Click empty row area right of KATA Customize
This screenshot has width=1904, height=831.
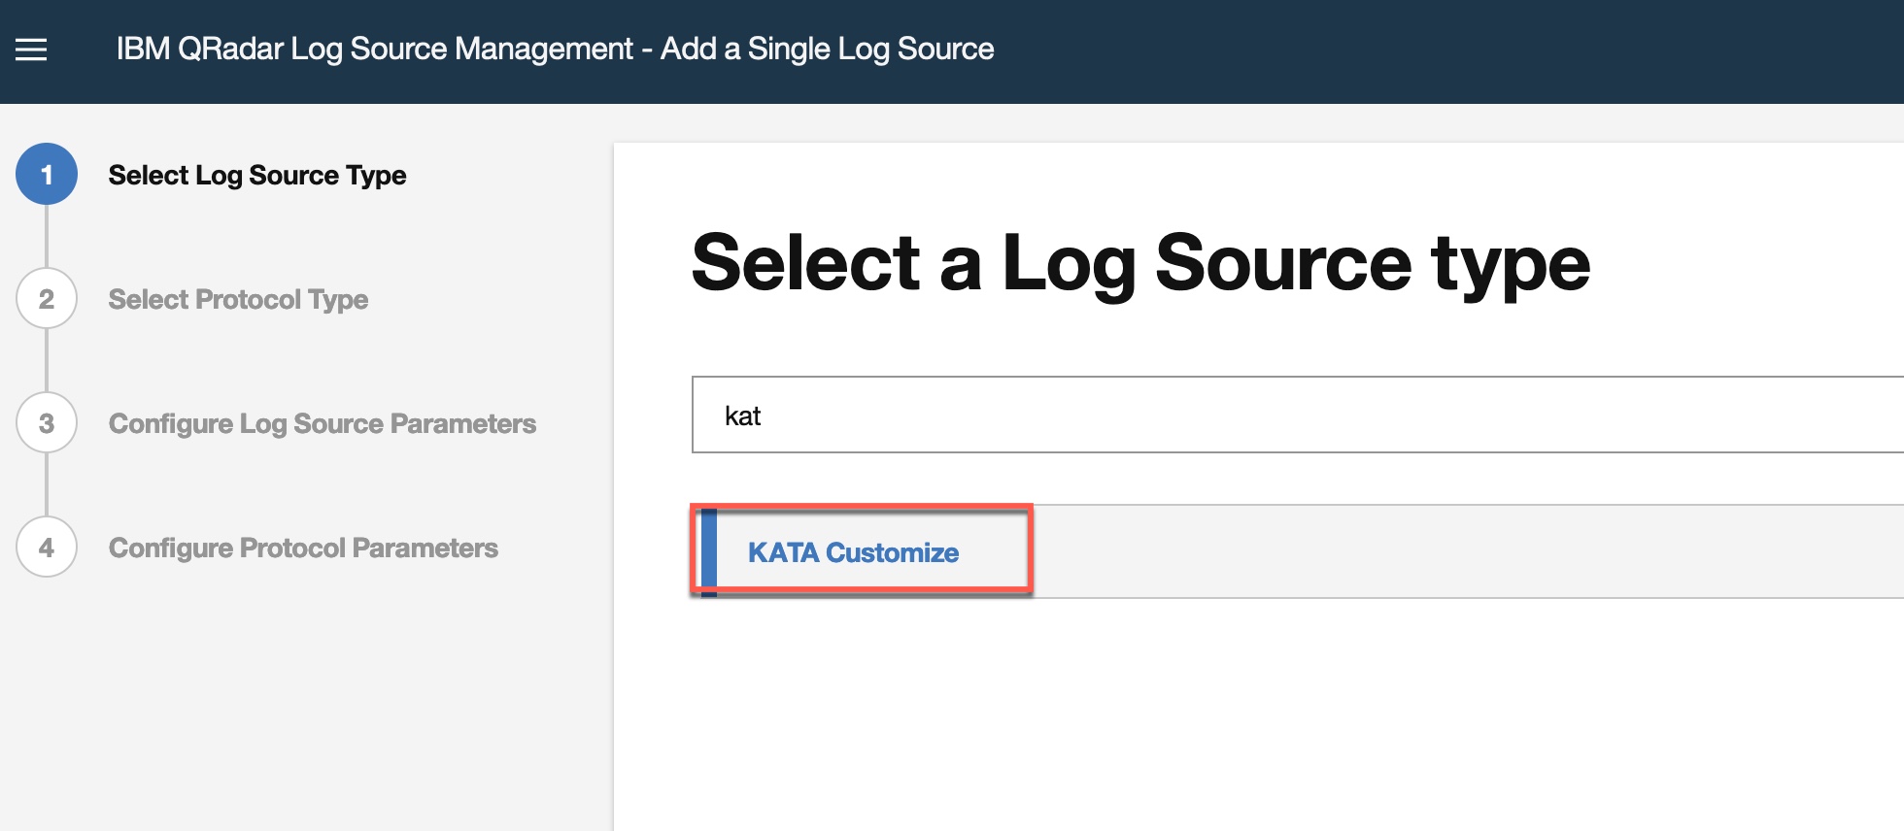(x=1457, y=551)
